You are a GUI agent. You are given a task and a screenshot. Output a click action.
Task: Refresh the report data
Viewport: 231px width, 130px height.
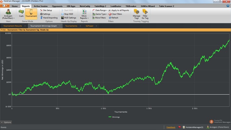(x=114, y=18)
